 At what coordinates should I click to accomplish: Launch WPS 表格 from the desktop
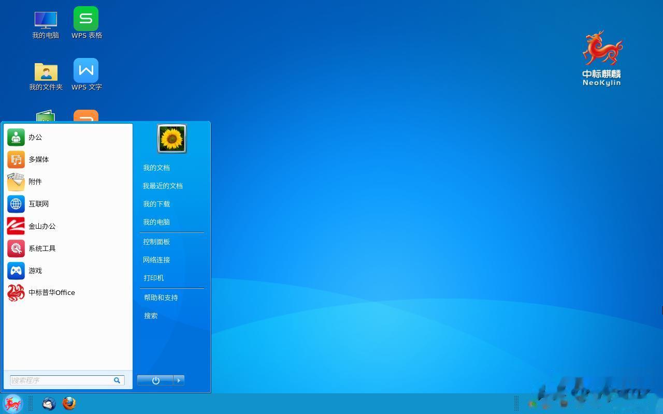(x=87, y=24)
